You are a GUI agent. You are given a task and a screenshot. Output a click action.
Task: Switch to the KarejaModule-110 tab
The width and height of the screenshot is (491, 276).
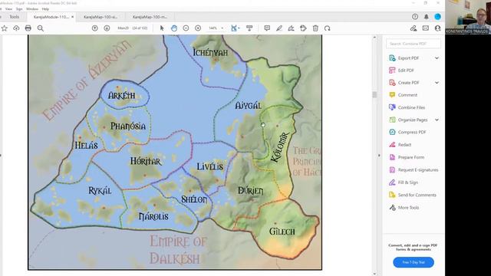[51, 17]
